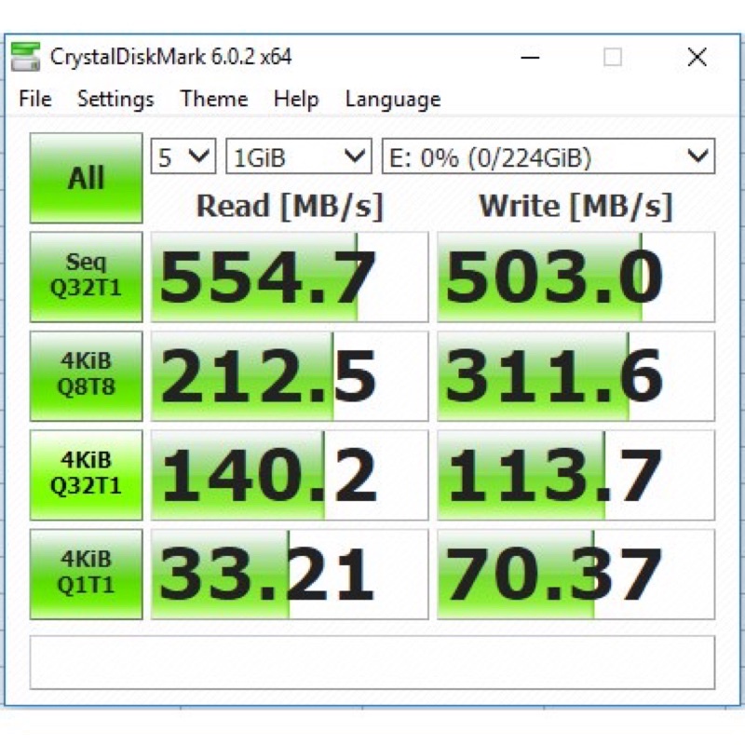This screenshot has height=745, width=745.
Task: Click the Seq Q32T1 read result 554.7
Action: click(x=287, y=277)
